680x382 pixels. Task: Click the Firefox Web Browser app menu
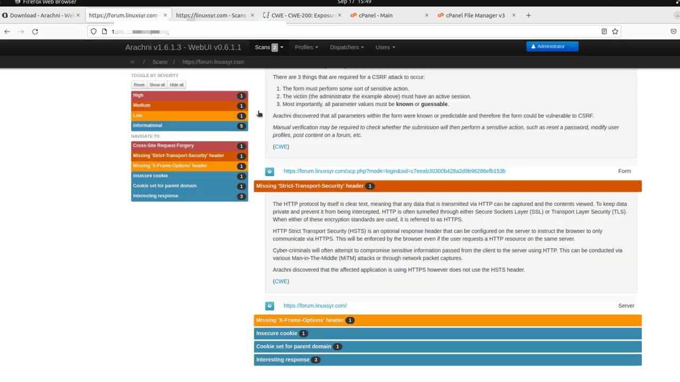(46, 2)
